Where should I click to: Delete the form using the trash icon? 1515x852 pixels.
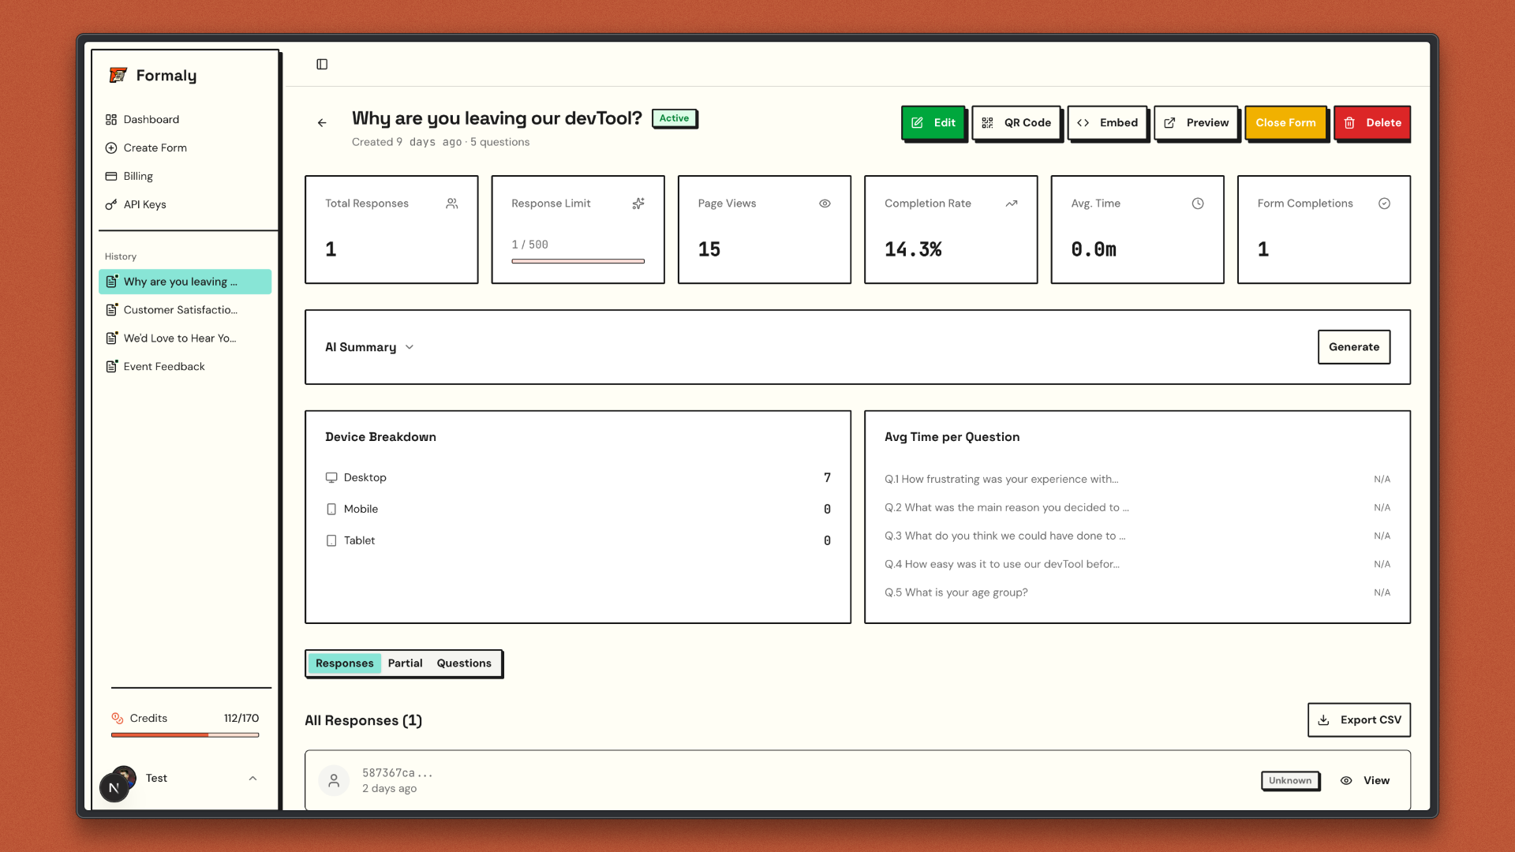pos(1351,122)
